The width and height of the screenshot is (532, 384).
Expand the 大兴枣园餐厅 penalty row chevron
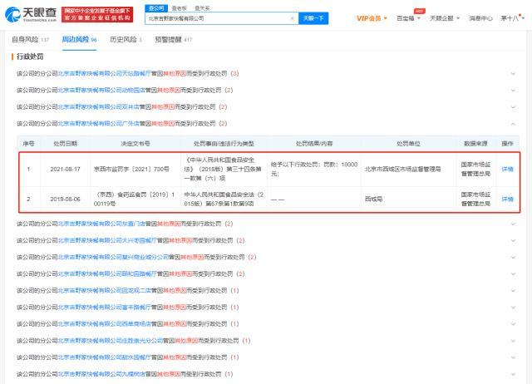513,240
